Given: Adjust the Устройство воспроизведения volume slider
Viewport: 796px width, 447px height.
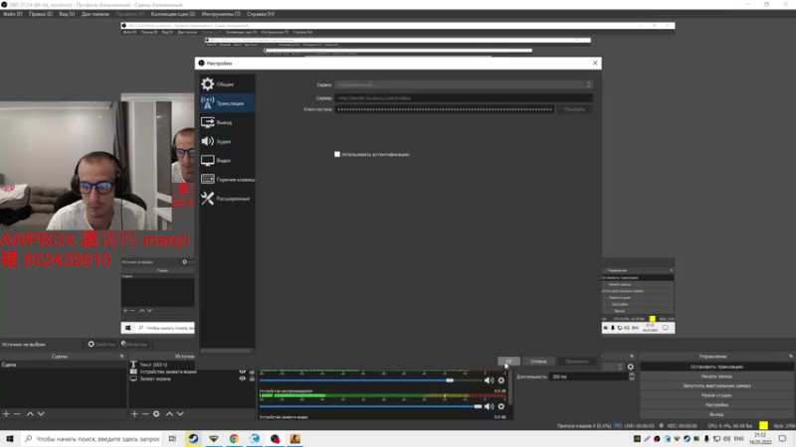Looking at the screenshot, I should [370, 406].
